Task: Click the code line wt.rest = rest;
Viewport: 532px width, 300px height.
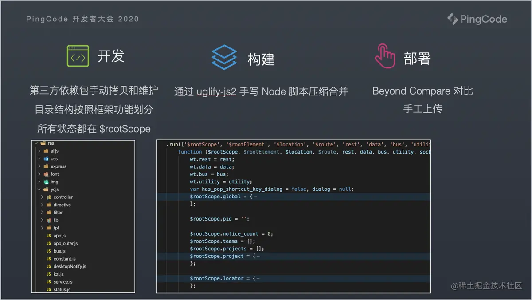Action: (212, 159)
